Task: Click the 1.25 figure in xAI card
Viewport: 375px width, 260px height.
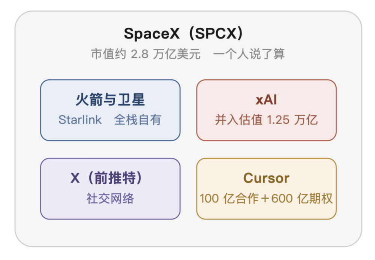Action: tap(278, 120)
